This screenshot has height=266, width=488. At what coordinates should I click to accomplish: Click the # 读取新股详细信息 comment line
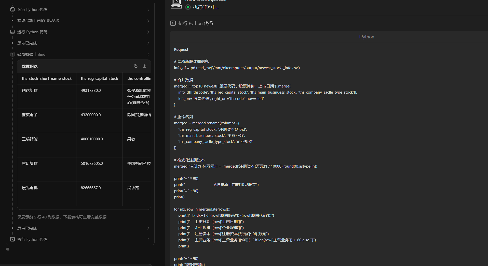(191, 61)
